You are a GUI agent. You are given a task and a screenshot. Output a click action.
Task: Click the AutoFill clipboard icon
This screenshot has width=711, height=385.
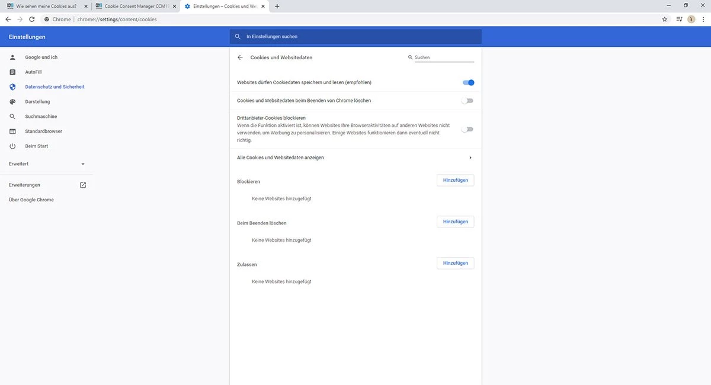12,72
